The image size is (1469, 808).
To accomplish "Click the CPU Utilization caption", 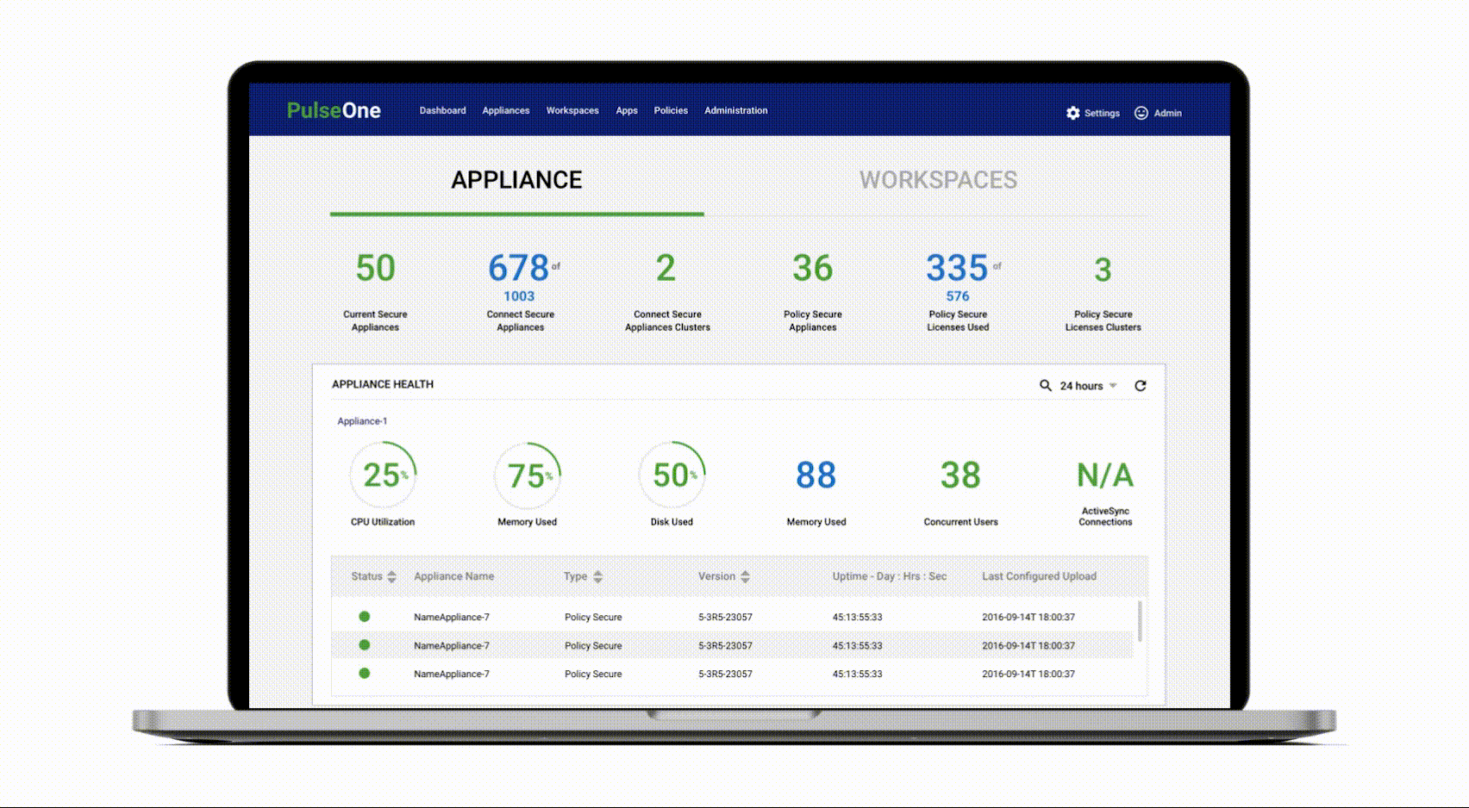I will tap(383, 522).
